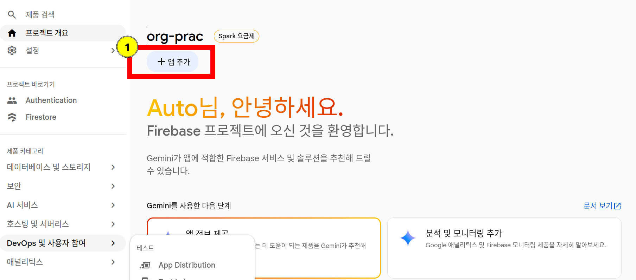Select 보안 category label
This screenshot has width=636, height=280.
coord(14,186)
